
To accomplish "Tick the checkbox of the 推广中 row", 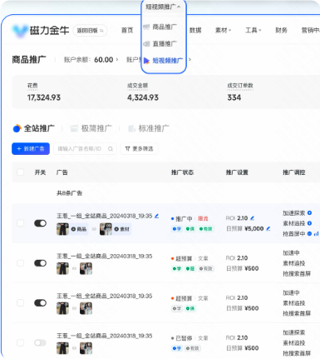I will point(20,223).
